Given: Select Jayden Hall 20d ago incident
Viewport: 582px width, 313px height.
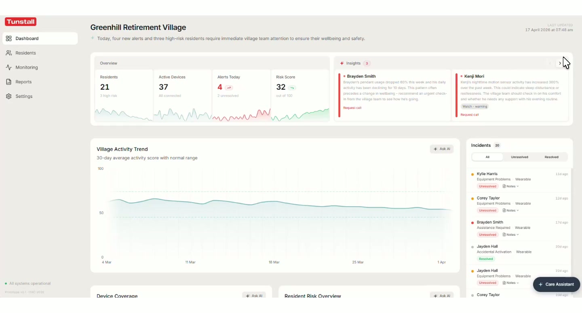Looking at the screenshot, I should [519, 253].
